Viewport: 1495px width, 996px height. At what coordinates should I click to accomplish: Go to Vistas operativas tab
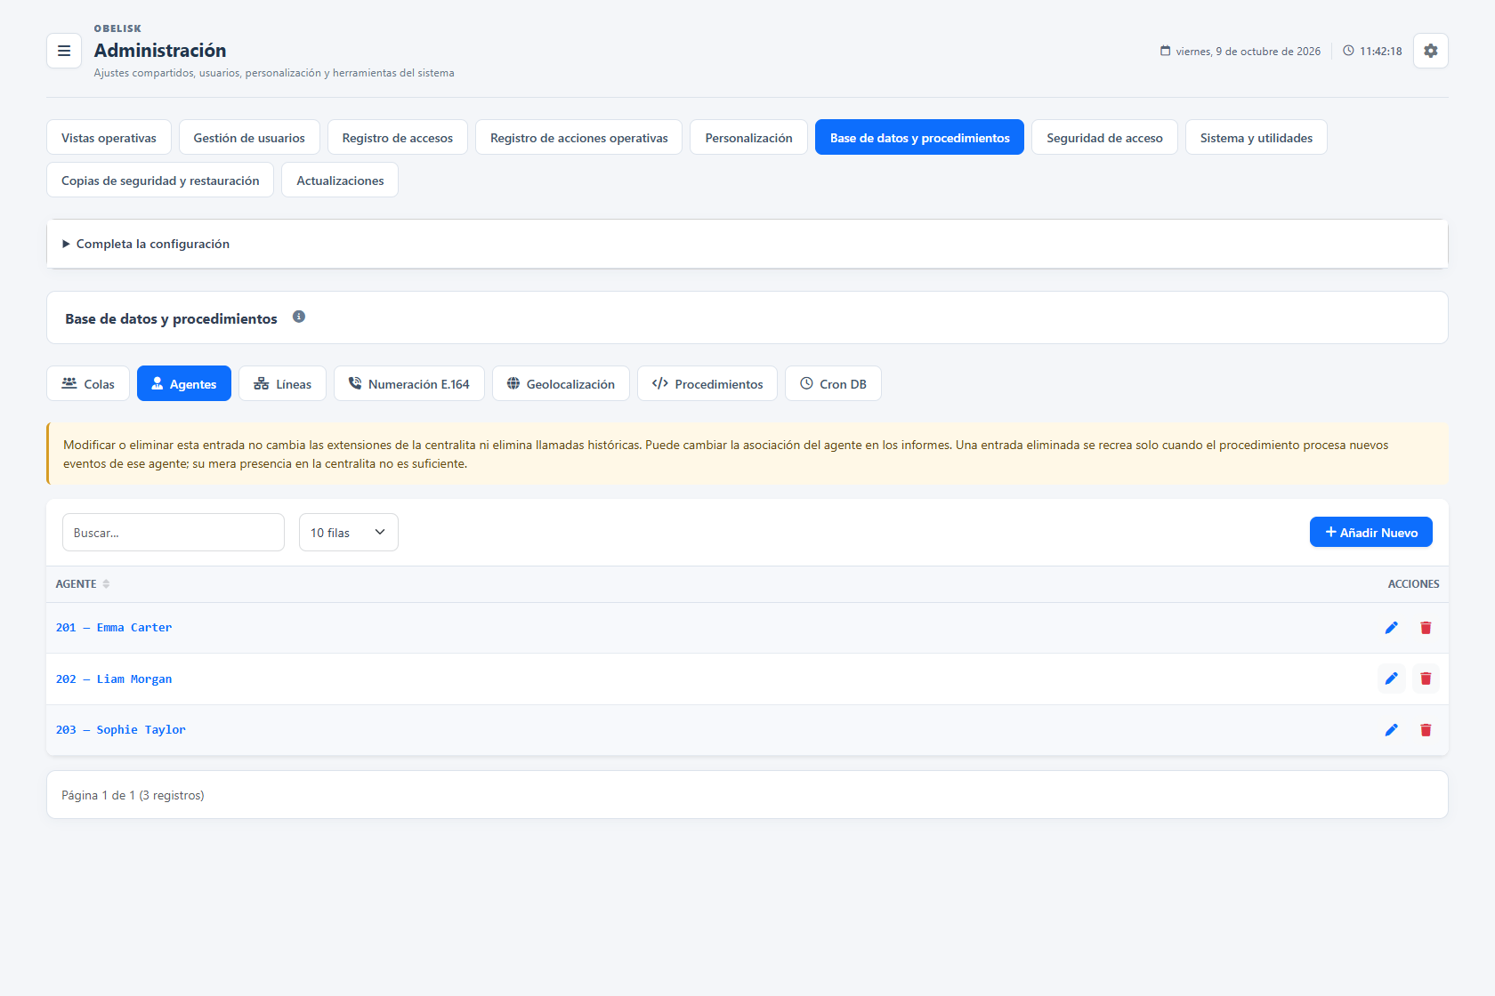pos(109,137)
